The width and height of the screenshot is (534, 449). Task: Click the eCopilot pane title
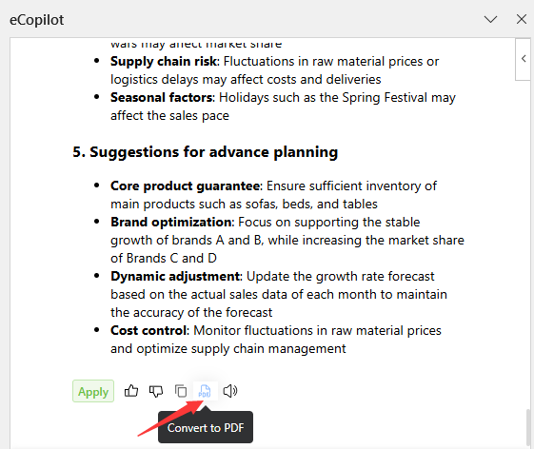(x=36, y=20)
